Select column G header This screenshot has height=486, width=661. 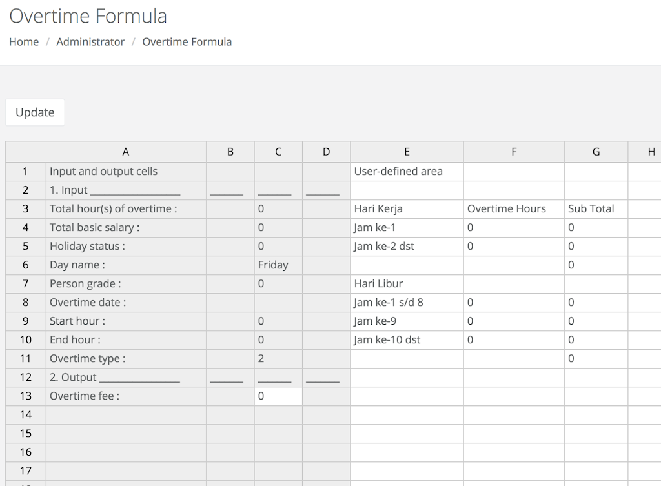tap(596, 152)
